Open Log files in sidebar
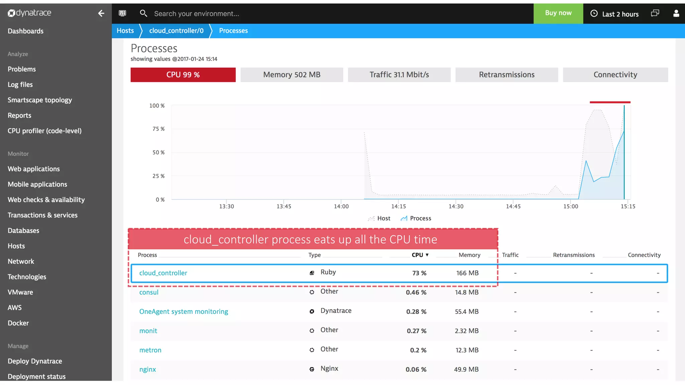 click(x=20, y=85)
